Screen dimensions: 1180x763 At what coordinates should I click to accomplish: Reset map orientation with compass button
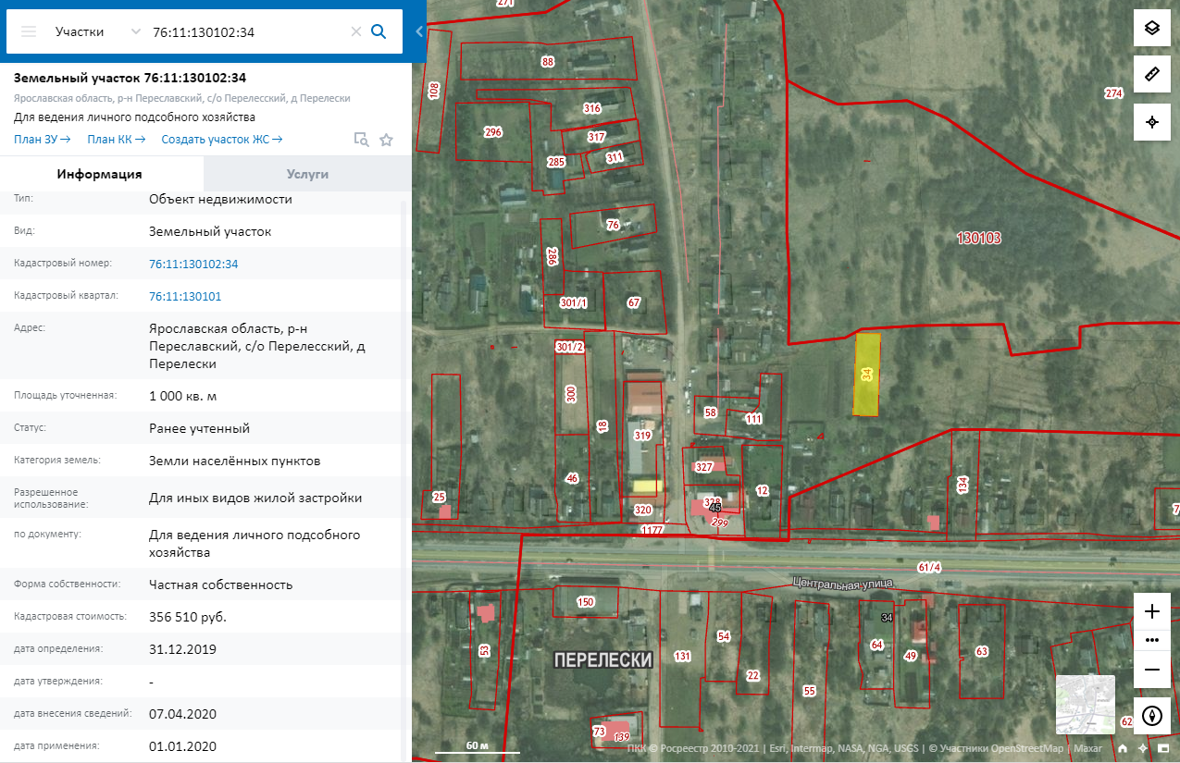click(1152, 716)
